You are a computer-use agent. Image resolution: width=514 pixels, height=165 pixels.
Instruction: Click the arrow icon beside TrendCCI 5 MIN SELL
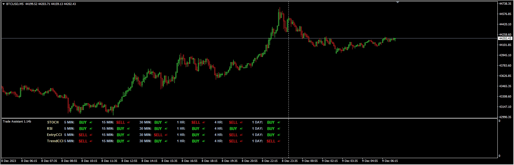click(91, 141)
